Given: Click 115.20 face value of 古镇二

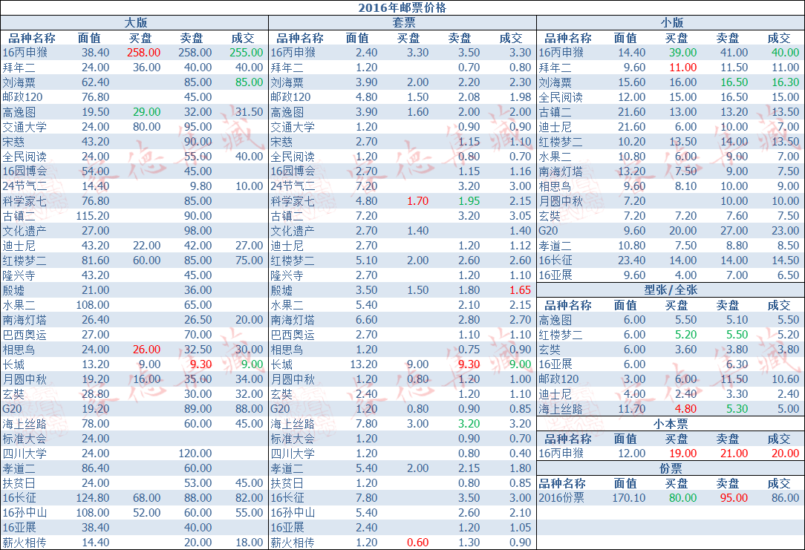Looking at the screenshot, I should 92,216.
